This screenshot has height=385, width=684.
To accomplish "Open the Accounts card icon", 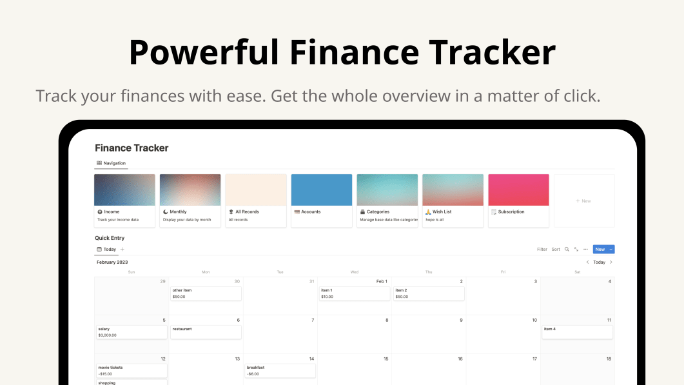I will pyautogui.click(x=296, y=212).
